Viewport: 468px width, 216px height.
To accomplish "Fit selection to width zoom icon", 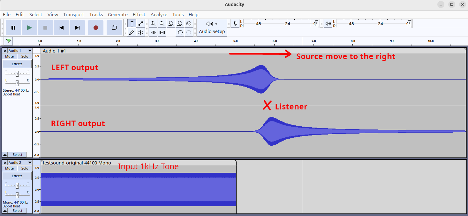I will 171,24.
